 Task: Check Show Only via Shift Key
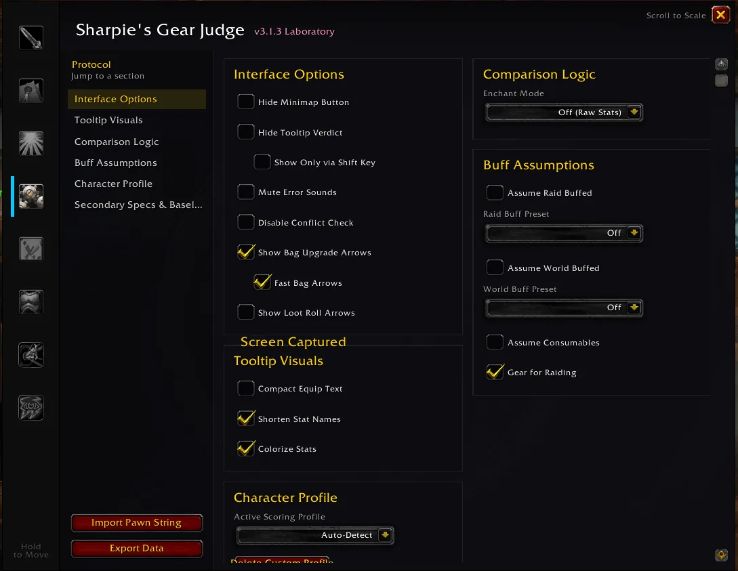tap(262, 162)
